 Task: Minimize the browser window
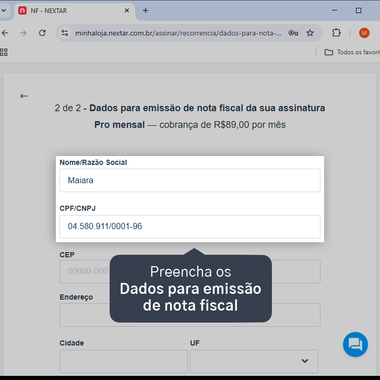[335, 10]
